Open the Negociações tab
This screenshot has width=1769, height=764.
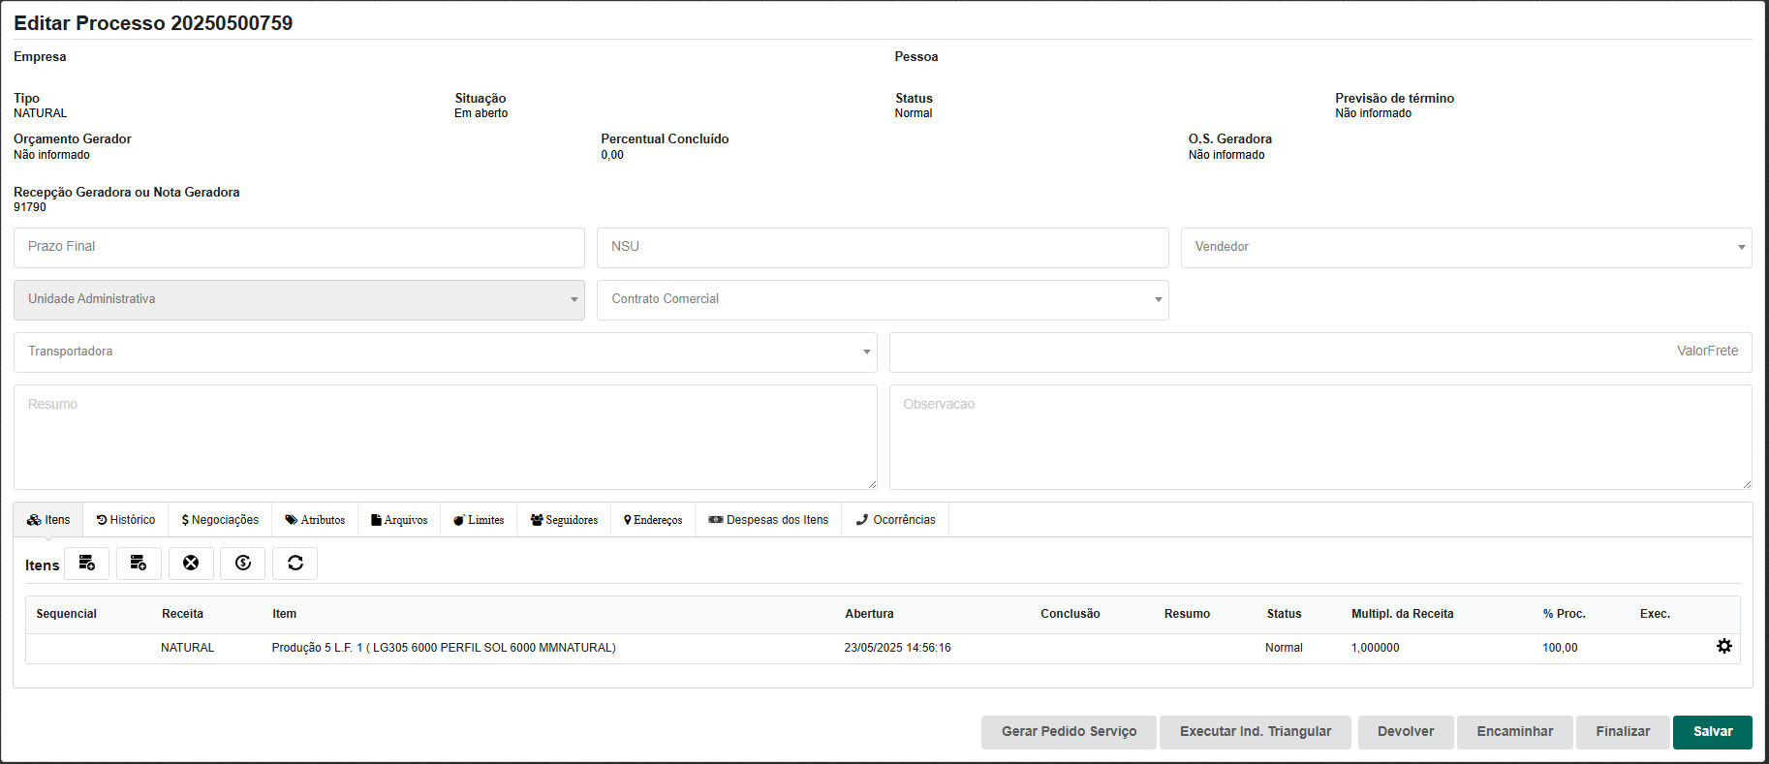coord(220,520)
